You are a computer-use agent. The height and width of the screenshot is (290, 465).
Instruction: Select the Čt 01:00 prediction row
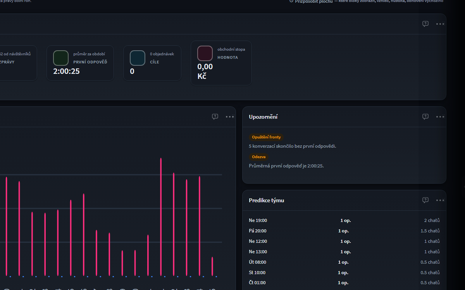tap(344, 283)
